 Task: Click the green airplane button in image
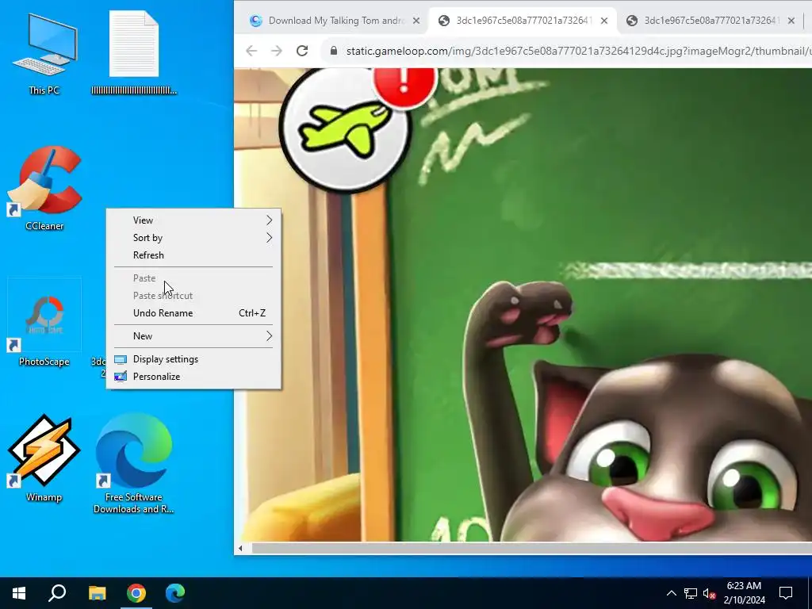(345, 128)
